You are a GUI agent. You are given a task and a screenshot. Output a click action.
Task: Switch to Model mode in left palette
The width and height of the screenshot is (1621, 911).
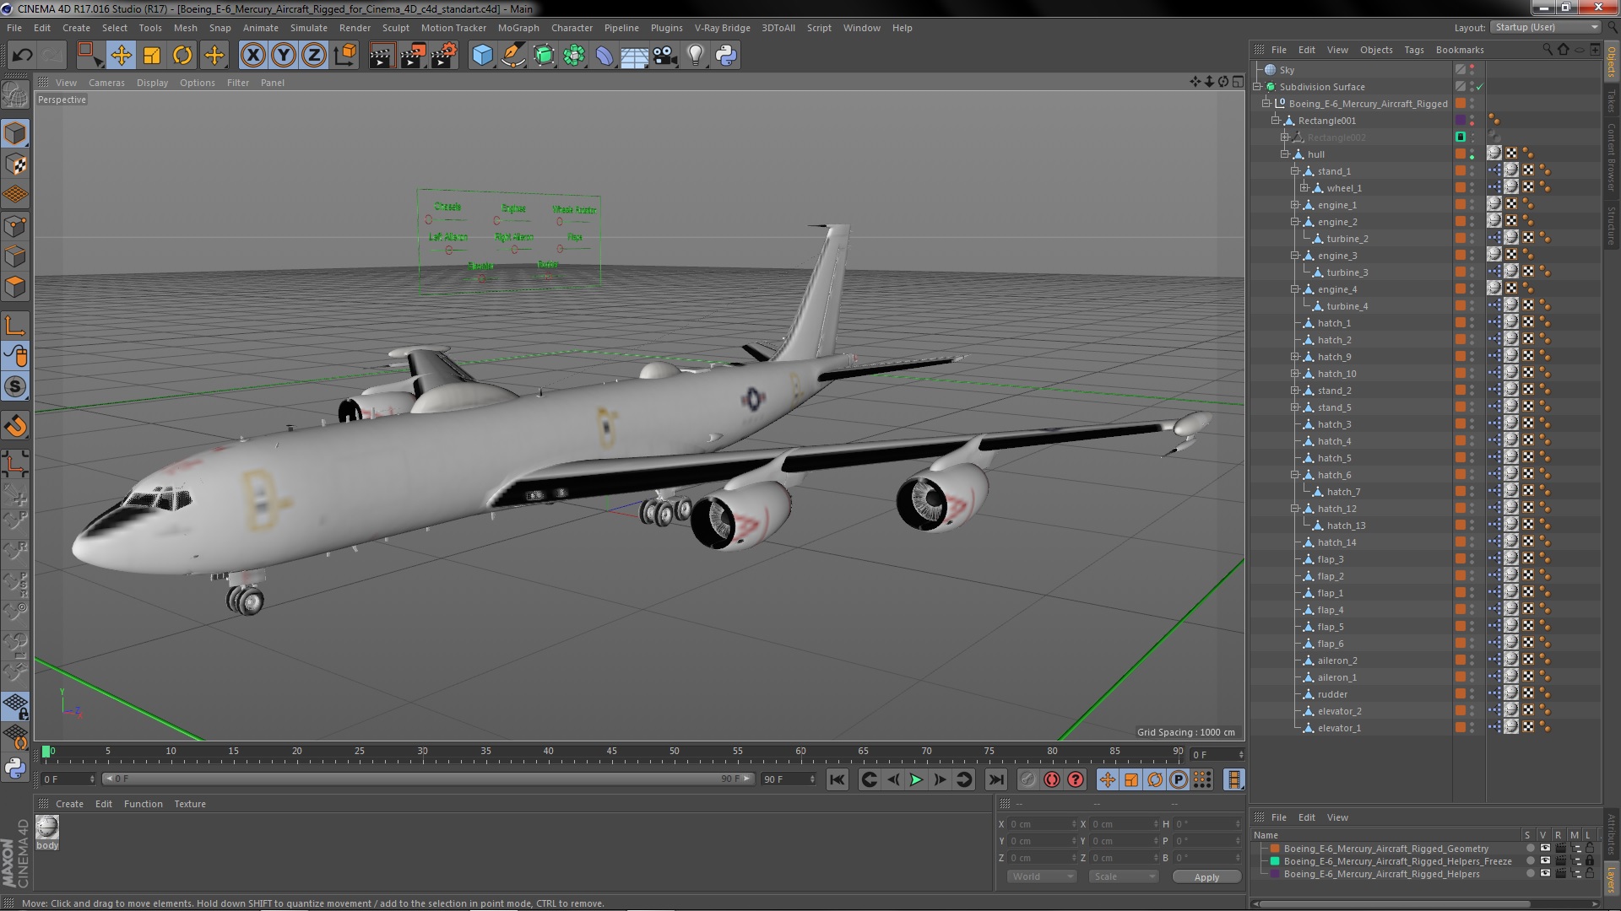pos(15,133)
